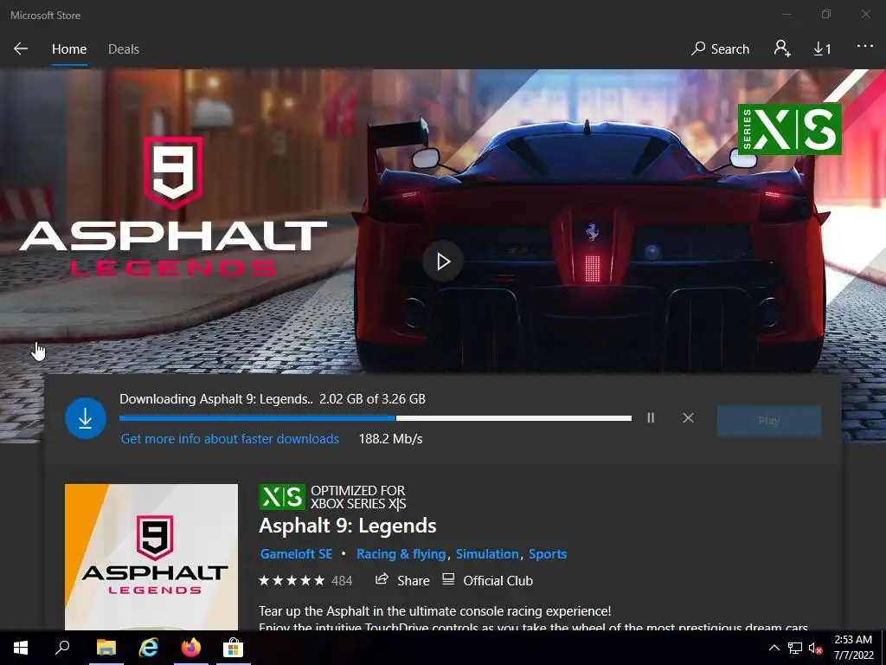The image size is (886, 665).
Task: Click the download progress bar
Action: pos(376,418)
